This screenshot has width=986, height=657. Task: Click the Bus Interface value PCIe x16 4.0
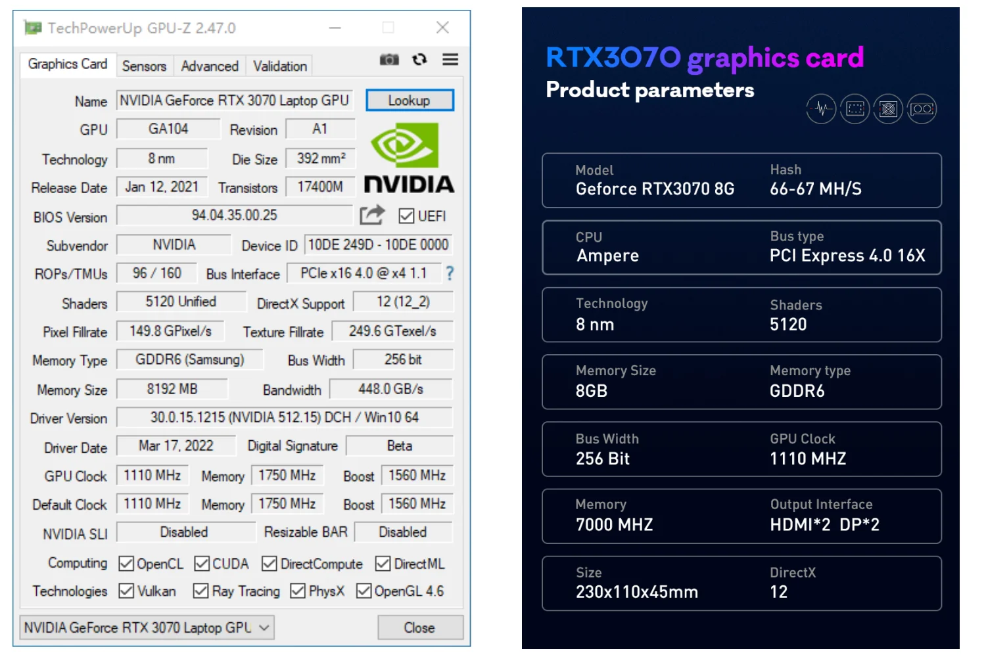[x=364, y=273]
